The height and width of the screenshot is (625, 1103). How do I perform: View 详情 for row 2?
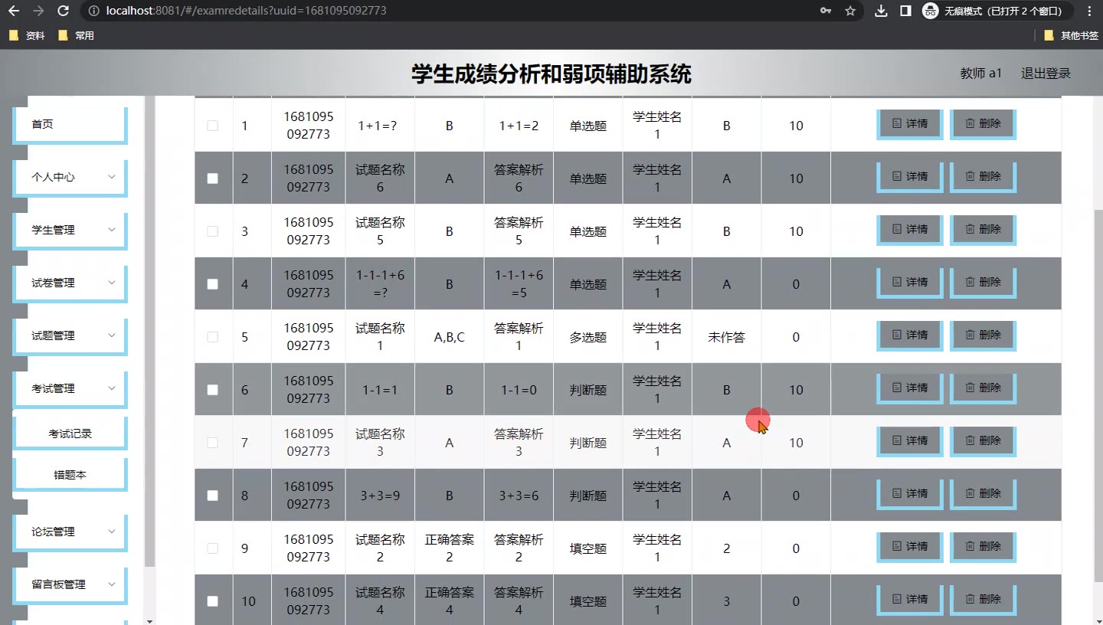(910, 176)
